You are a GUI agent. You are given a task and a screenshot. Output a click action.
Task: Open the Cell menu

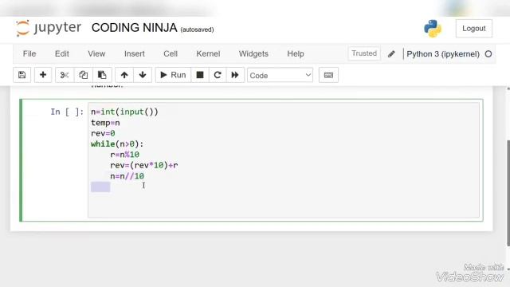171,53
